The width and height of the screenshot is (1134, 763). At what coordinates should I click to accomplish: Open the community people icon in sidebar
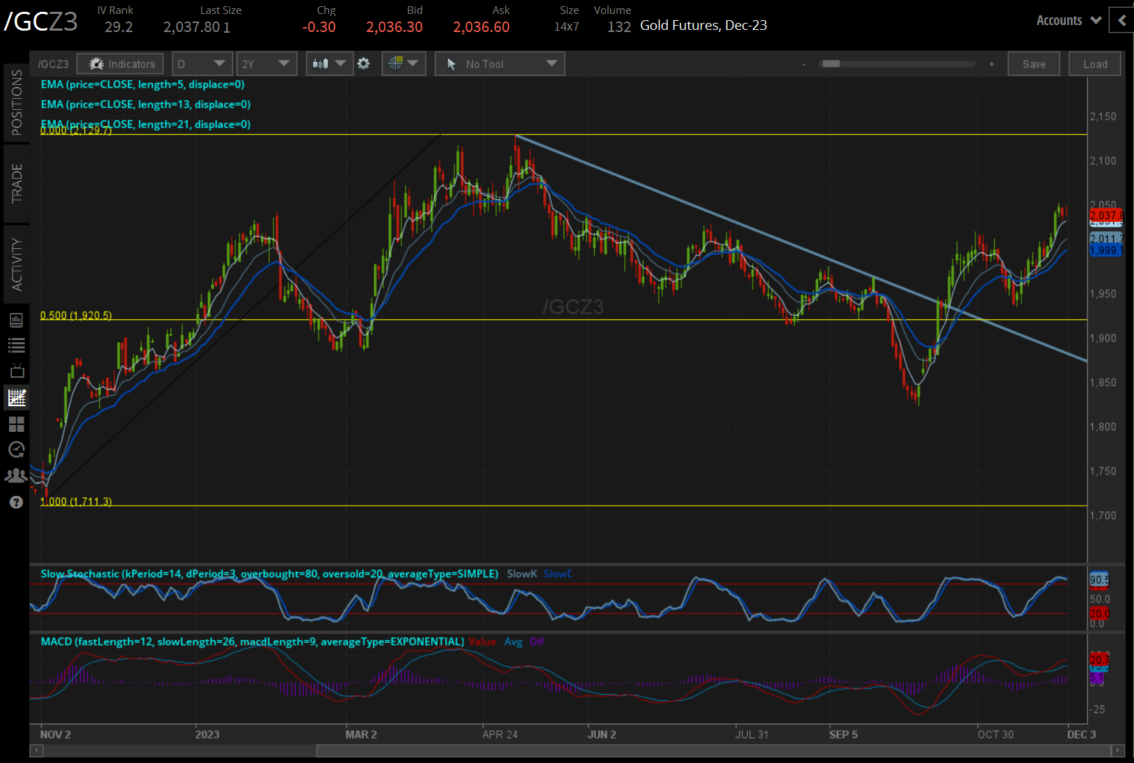tap(16, 476)
